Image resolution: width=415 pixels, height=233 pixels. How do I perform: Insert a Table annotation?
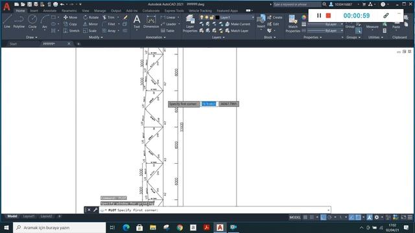[167, 30]
